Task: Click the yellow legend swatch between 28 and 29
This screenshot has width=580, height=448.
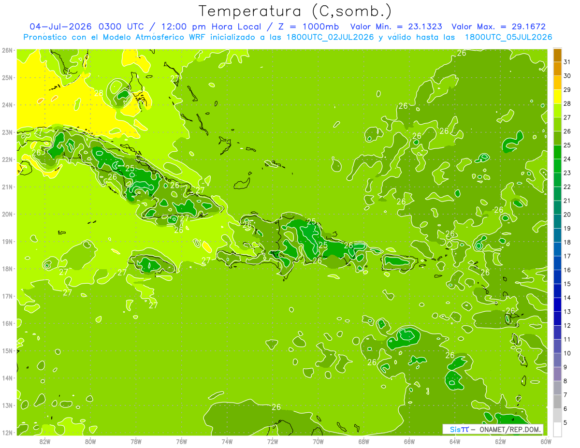Action: coord(557,97)
